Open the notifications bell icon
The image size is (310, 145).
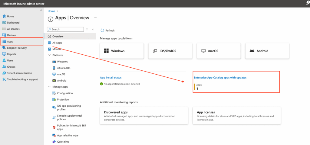(307, 3)
